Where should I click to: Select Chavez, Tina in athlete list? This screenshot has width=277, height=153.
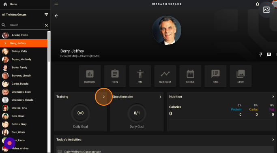[x=24, y=108]
